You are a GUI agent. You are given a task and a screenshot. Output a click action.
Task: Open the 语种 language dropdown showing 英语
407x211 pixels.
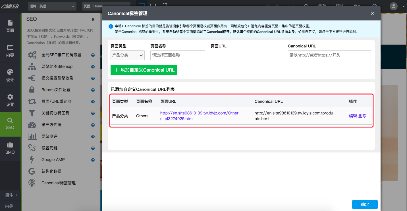pyautogui.click(x=52, y=6)
